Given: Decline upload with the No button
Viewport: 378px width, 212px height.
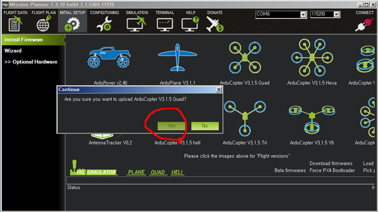Looking at the screenshot, I should [205, 126].
